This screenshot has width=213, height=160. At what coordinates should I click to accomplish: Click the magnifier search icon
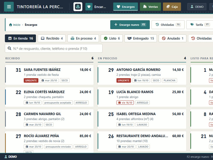9,49
